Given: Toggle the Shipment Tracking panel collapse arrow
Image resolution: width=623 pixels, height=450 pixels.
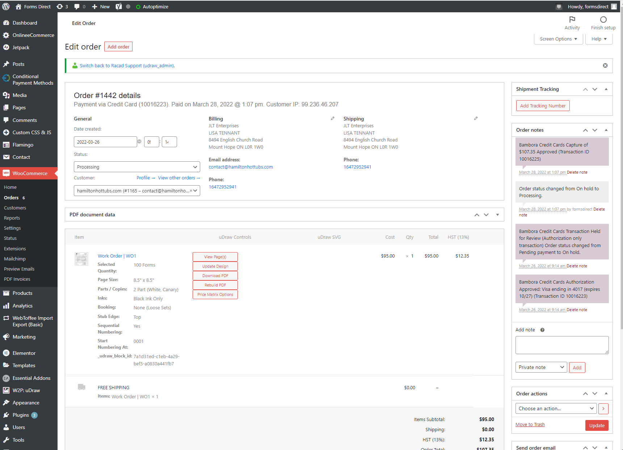Looking at the screenshot, I should [606, 89].
